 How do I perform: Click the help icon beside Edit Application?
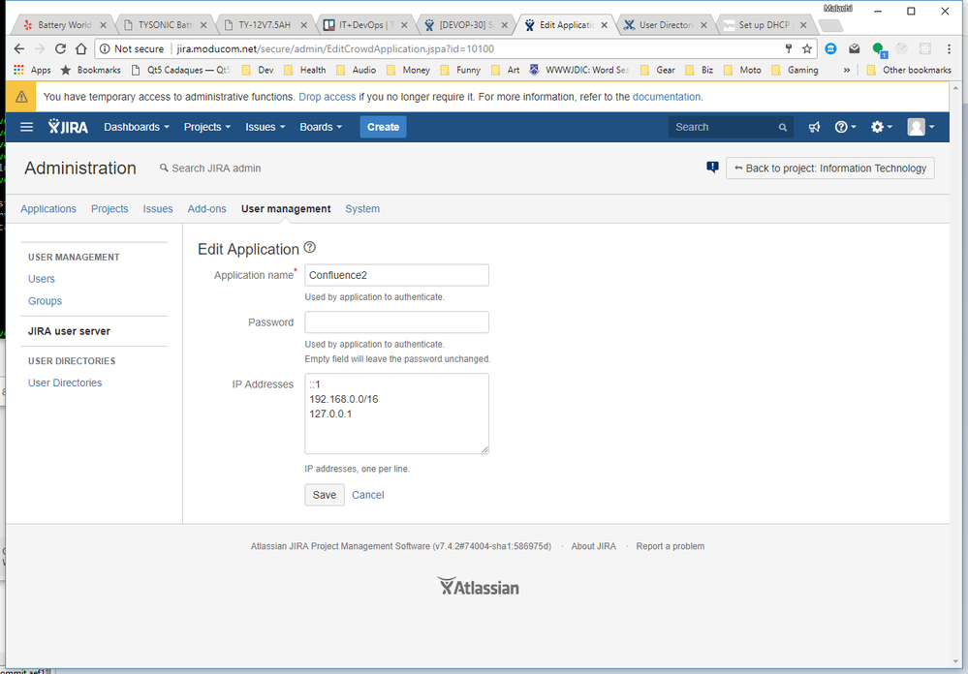(310, 248)
